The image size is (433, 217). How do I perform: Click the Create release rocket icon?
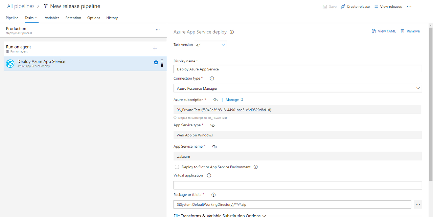coord(343,6)
